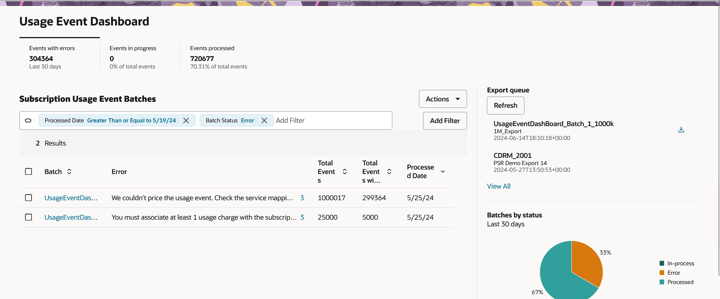
Task: Sort by Total Events with errors column
Action: (x=389, y=172)
